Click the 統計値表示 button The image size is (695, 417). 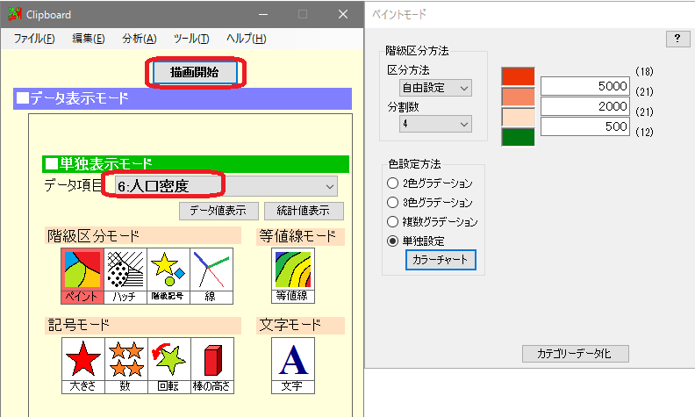pos(304,211)
